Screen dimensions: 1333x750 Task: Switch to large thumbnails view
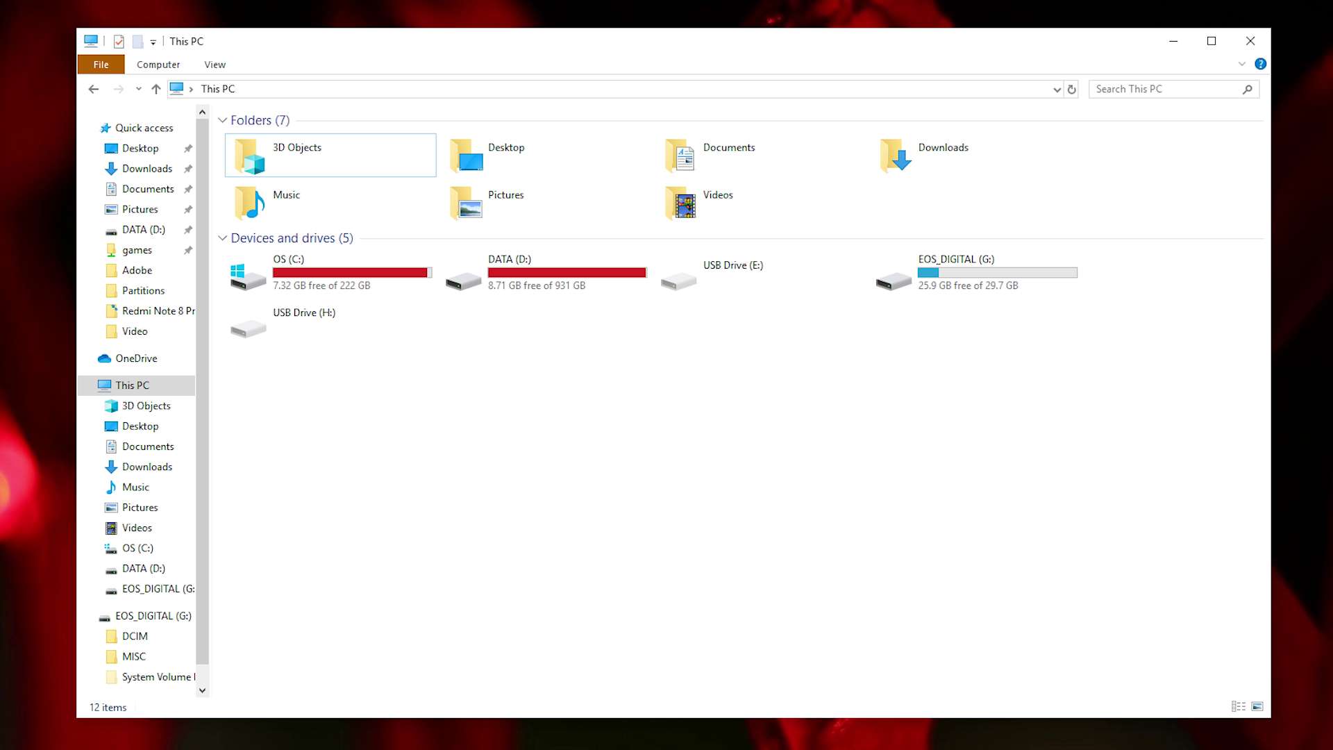[x=1258, y=706]
